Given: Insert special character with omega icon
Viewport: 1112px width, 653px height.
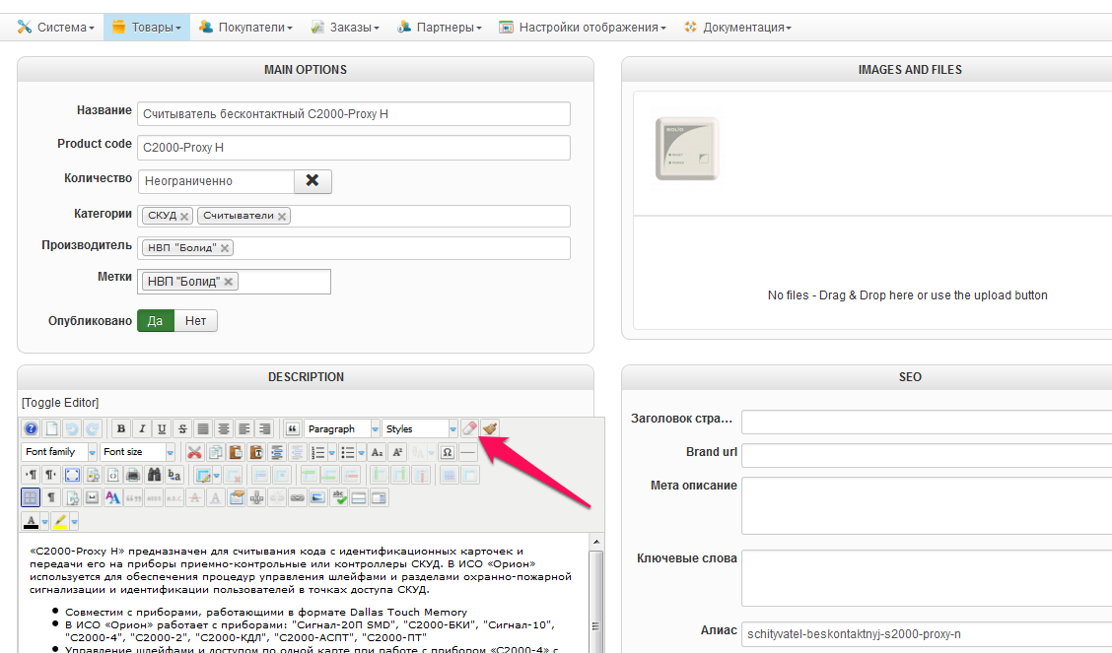Looking at the screenshot, I should (x=448, y=452).
